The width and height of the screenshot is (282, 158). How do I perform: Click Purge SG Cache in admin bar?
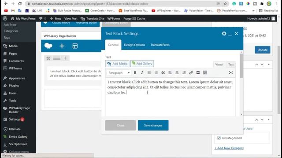(x=134, y=18)
